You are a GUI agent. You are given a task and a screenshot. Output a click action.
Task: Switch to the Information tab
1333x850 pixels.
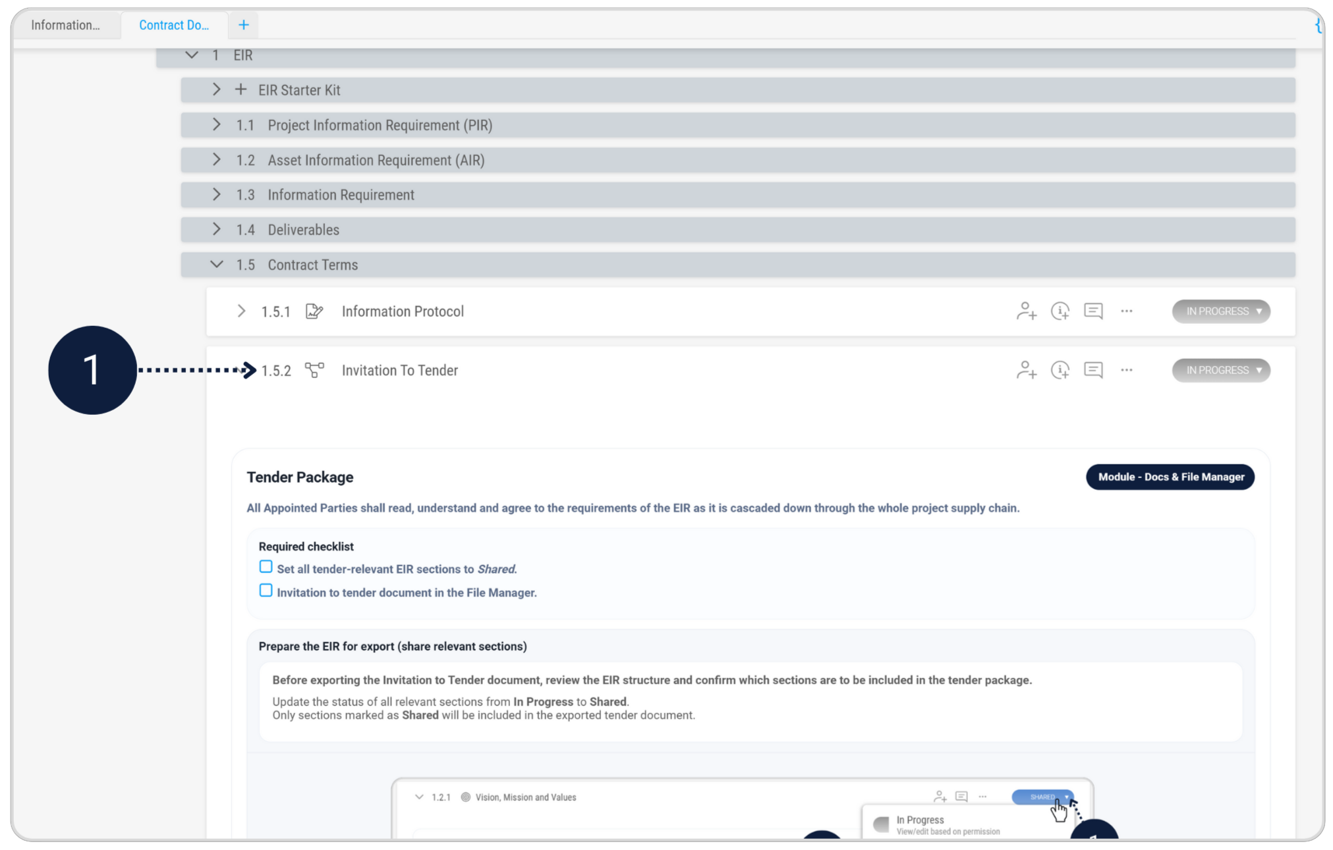pyautogui.click(x=65, y=25)
